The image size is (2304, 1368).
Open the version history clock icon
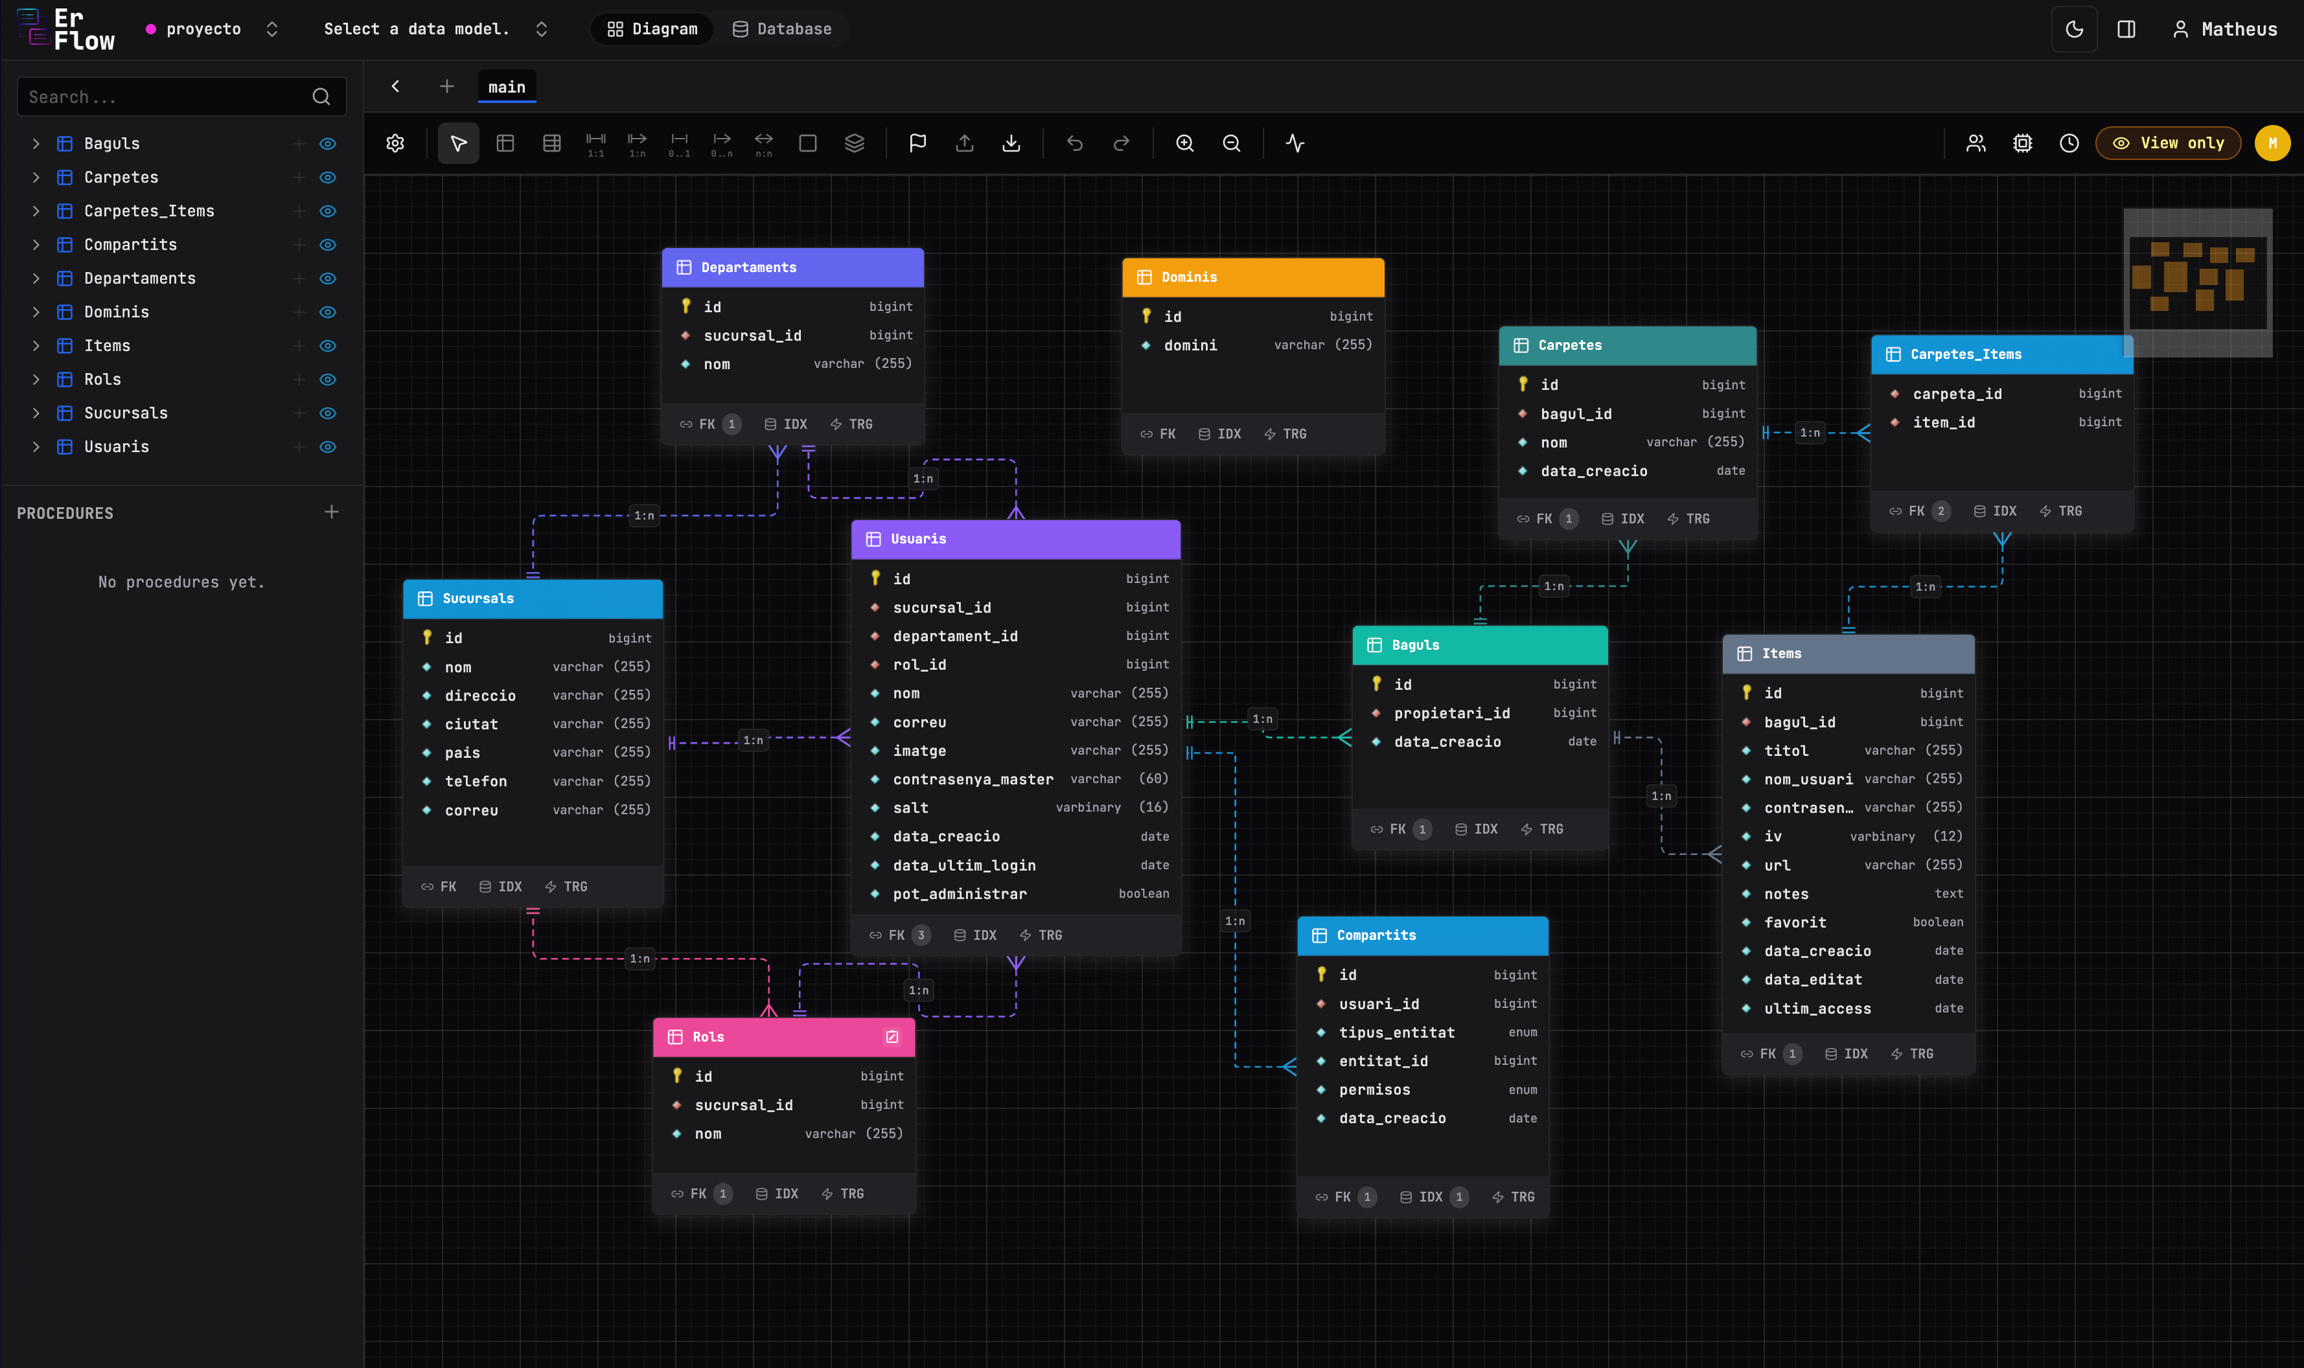pos(2068,143)
